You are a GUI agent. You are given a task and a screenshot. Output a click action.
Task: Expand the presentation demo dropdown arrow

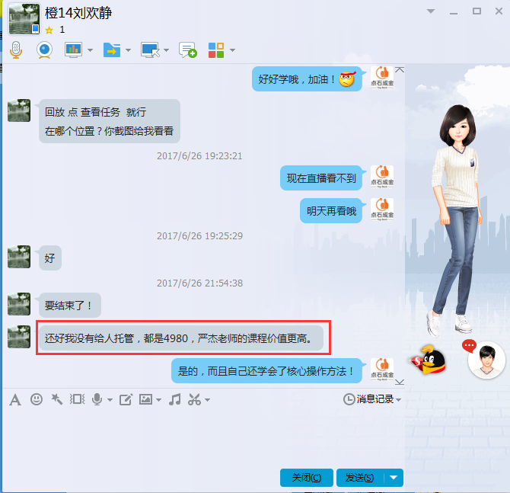[x=90, y=50]
